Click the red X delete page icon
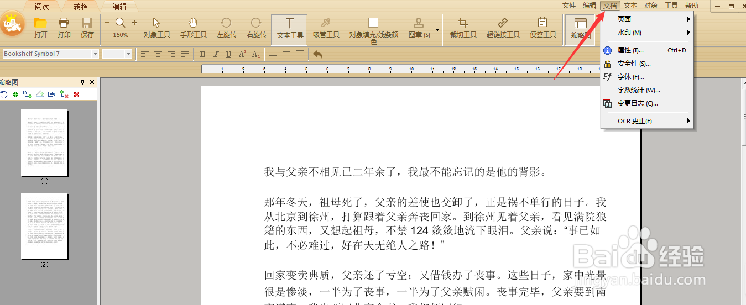This screenshot has height=305, width=746. click(x=76, y=94)
